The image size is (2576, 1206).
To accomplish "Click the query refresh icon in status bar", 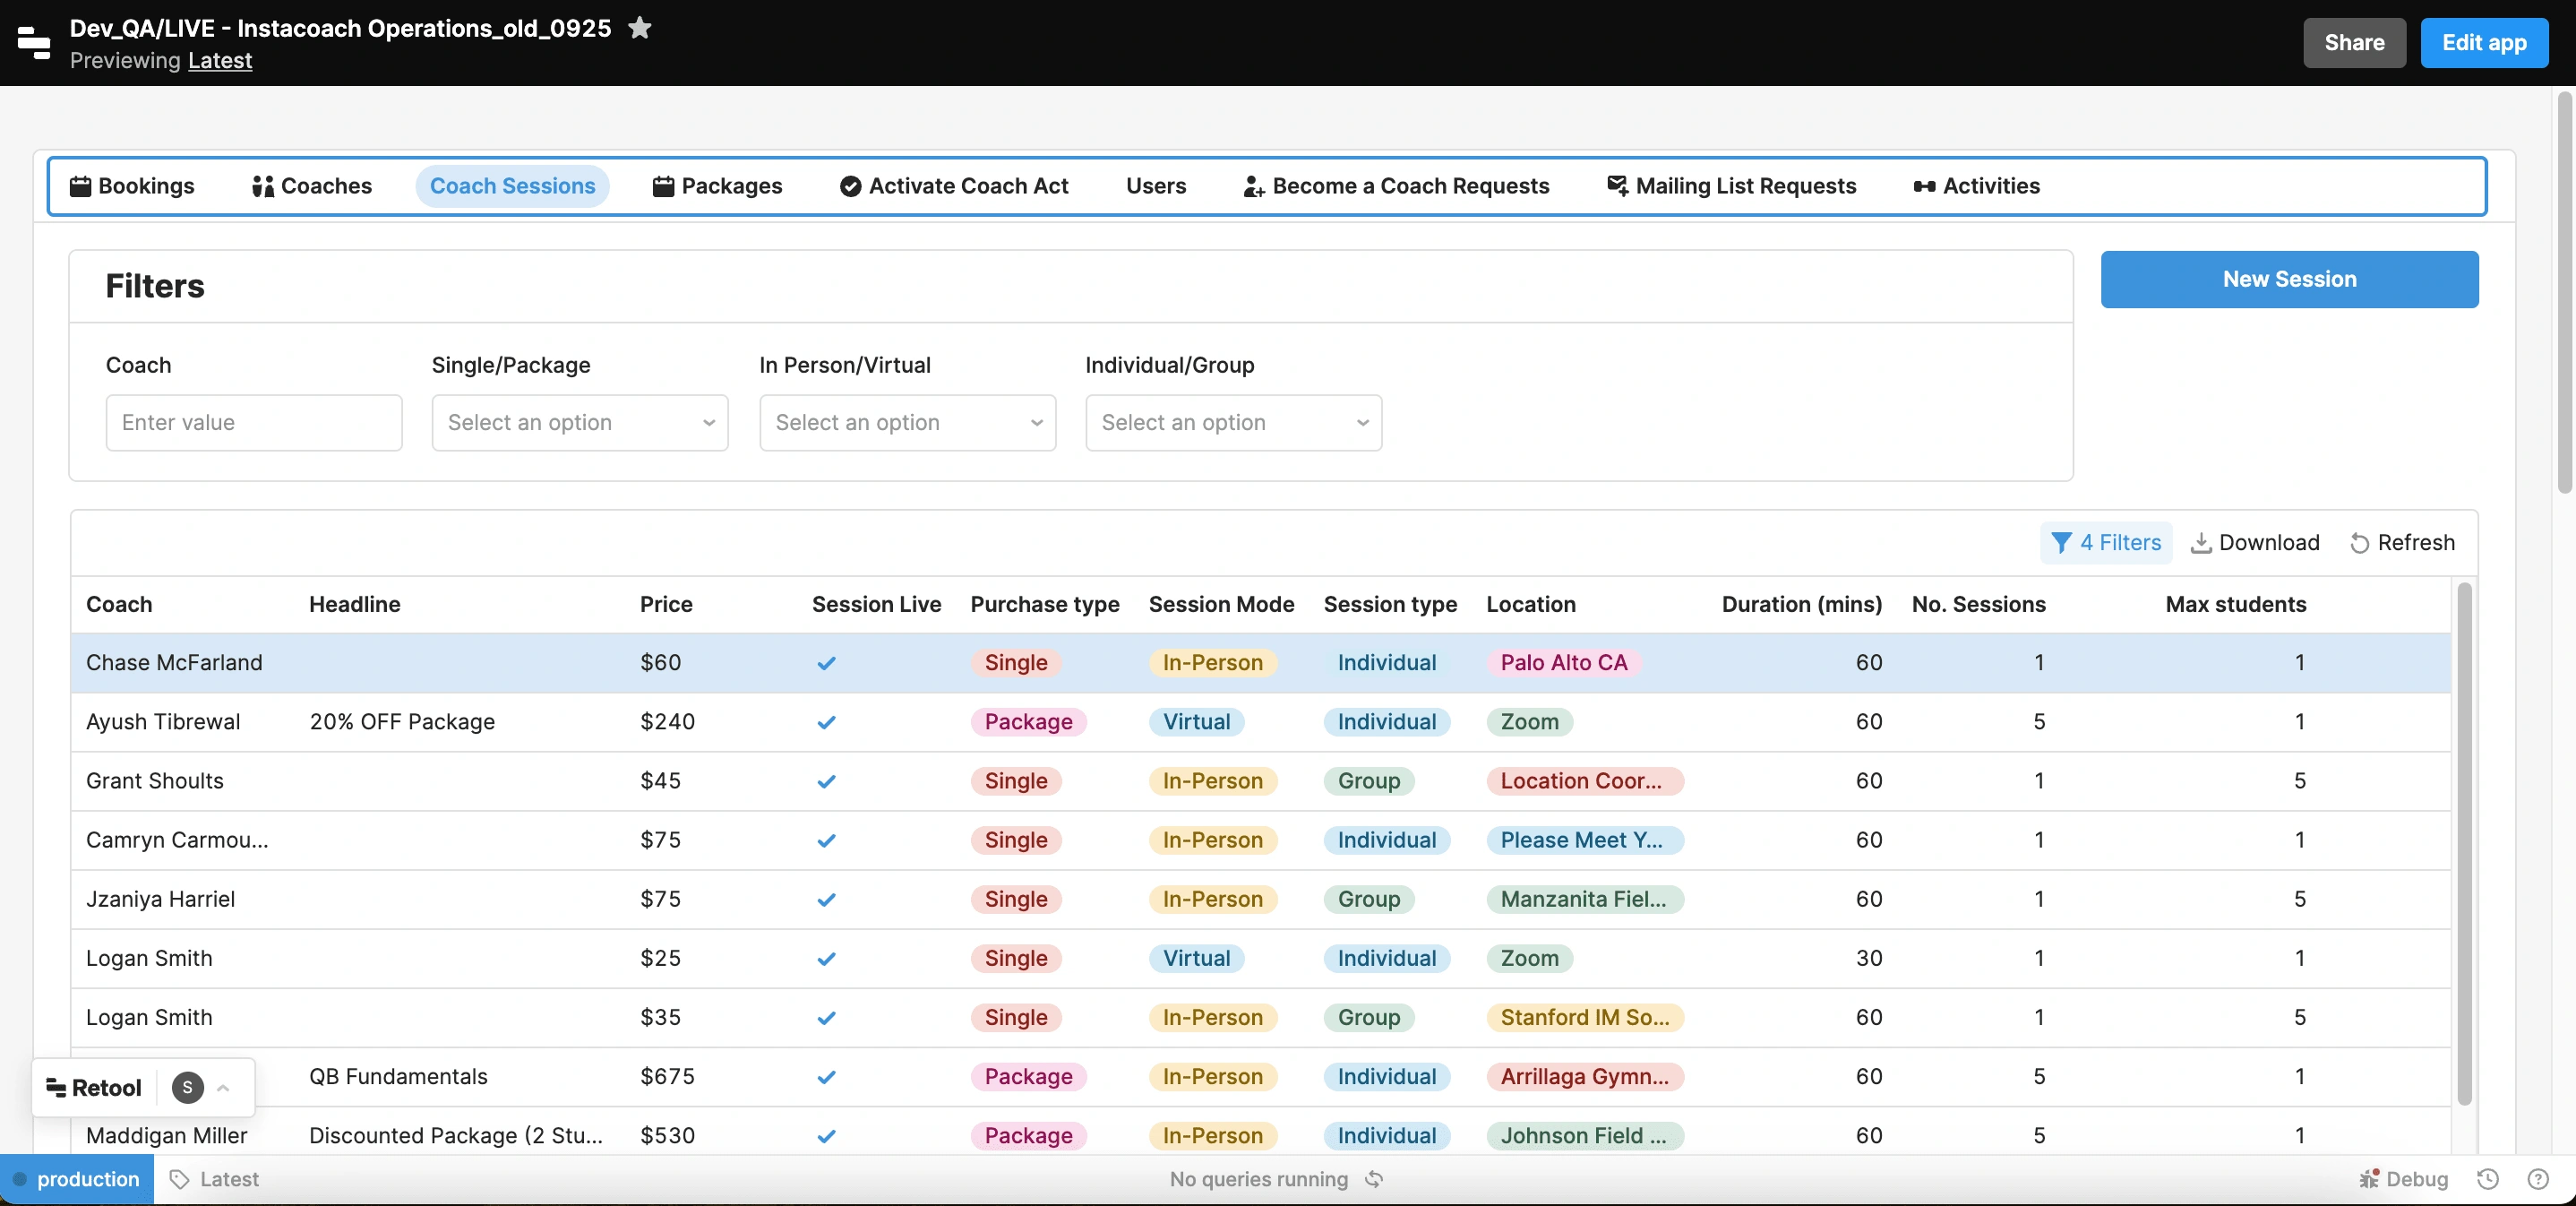I will 1374,1179.
